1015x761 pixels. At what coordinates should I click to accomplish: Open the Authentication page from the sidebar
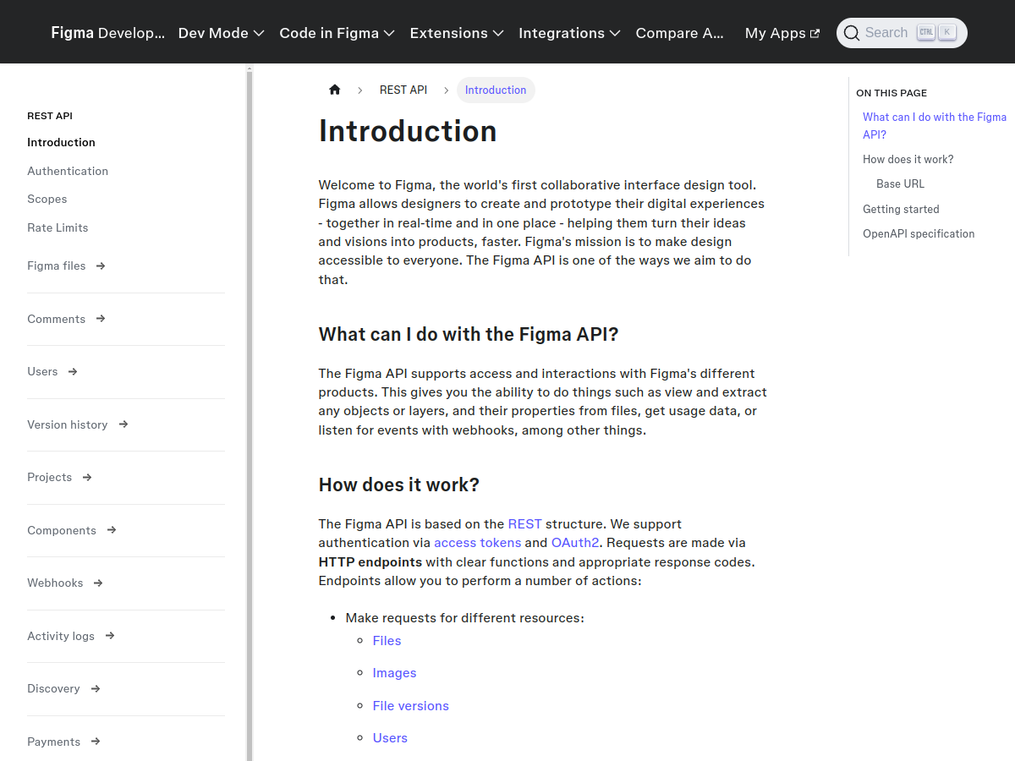(x=68, y=171)
